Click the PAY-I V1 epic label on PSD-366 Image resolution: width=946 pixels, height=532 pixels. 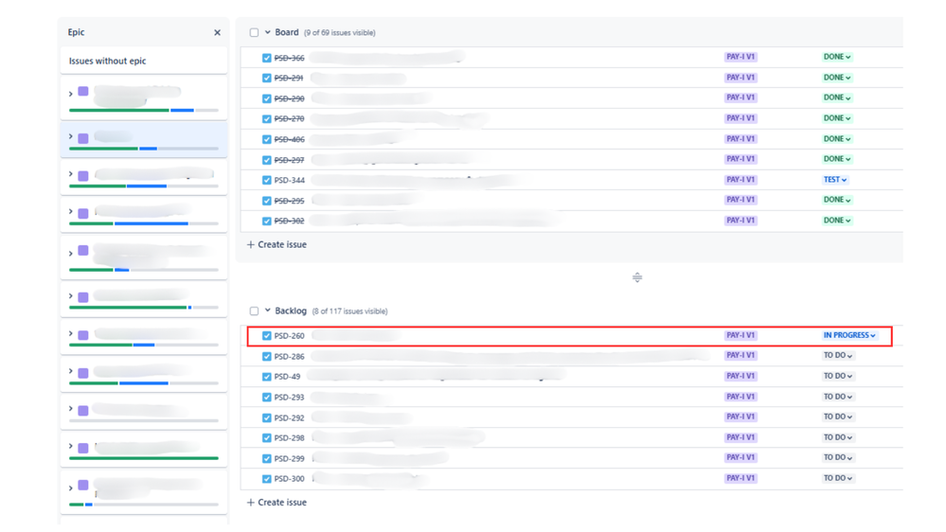(741, 57)
